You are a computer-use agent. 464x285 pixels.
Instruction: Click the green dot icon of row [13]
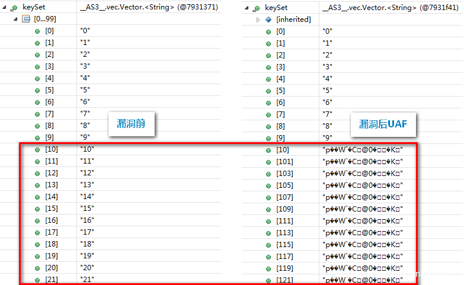pyautogui.click(x=37, y=185)
